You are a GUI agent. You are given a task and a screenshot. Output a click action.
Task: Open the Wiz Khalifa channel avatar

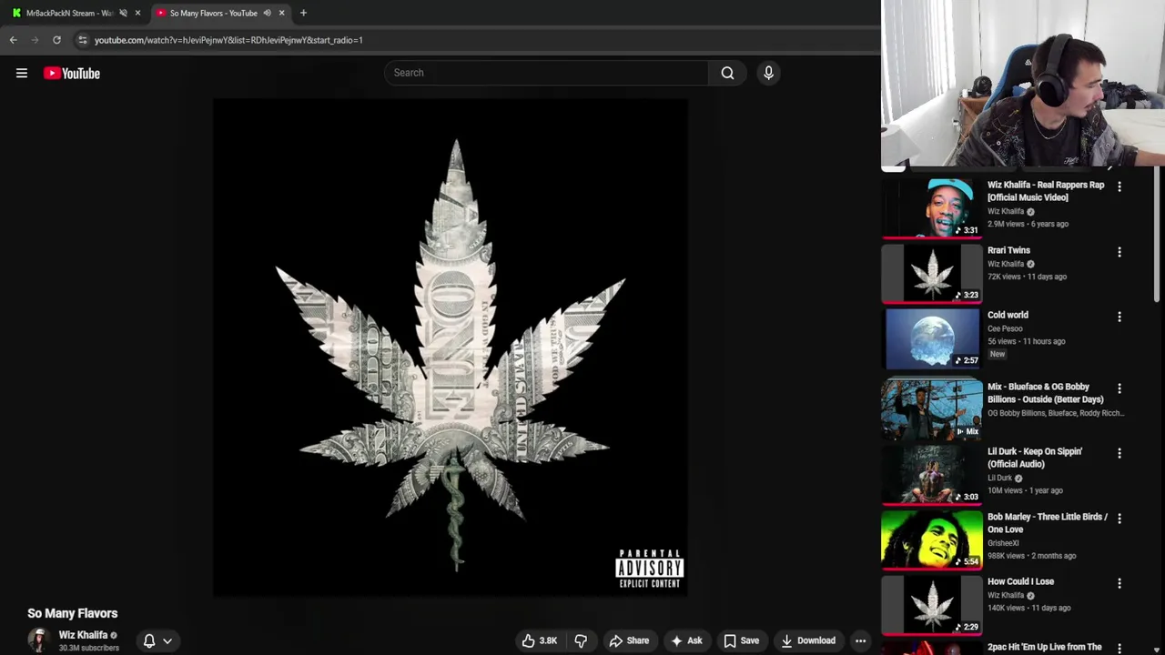coord(38,640)
